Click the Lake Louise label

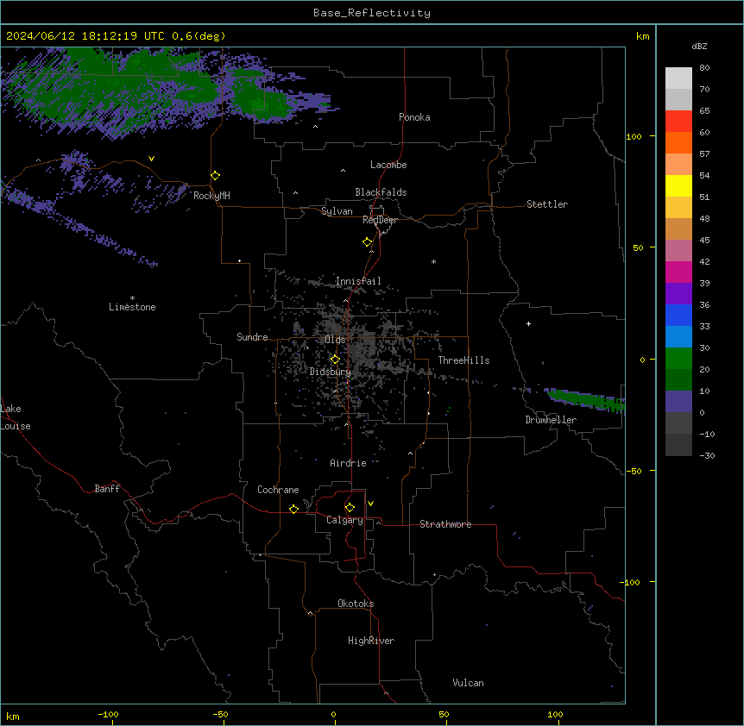15,417
